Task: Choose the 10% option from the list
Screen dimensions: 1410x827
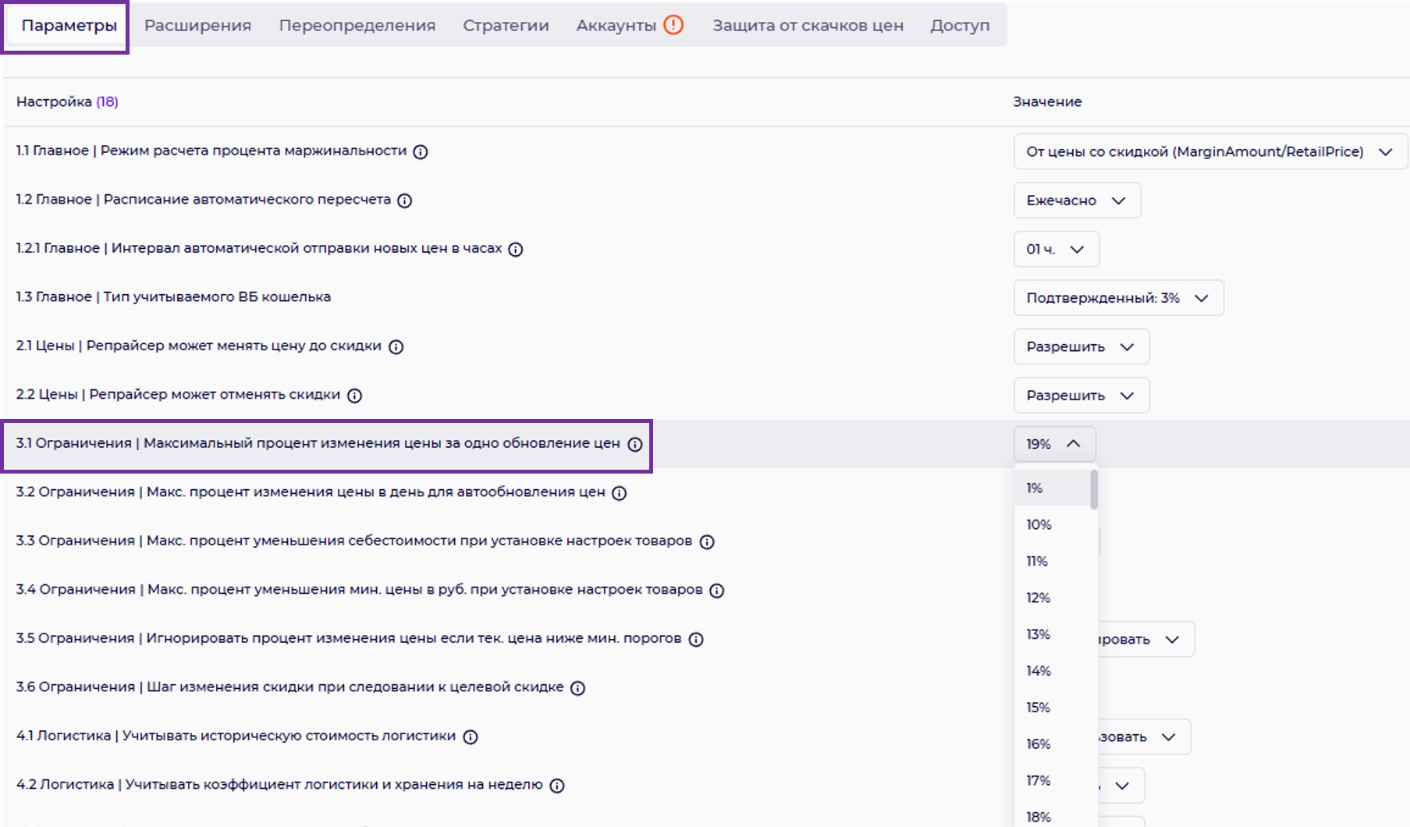Action: pos(1039,525)
